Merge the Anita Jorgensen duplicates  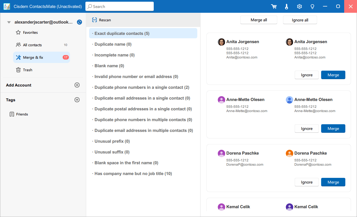(x=333, y=75)
